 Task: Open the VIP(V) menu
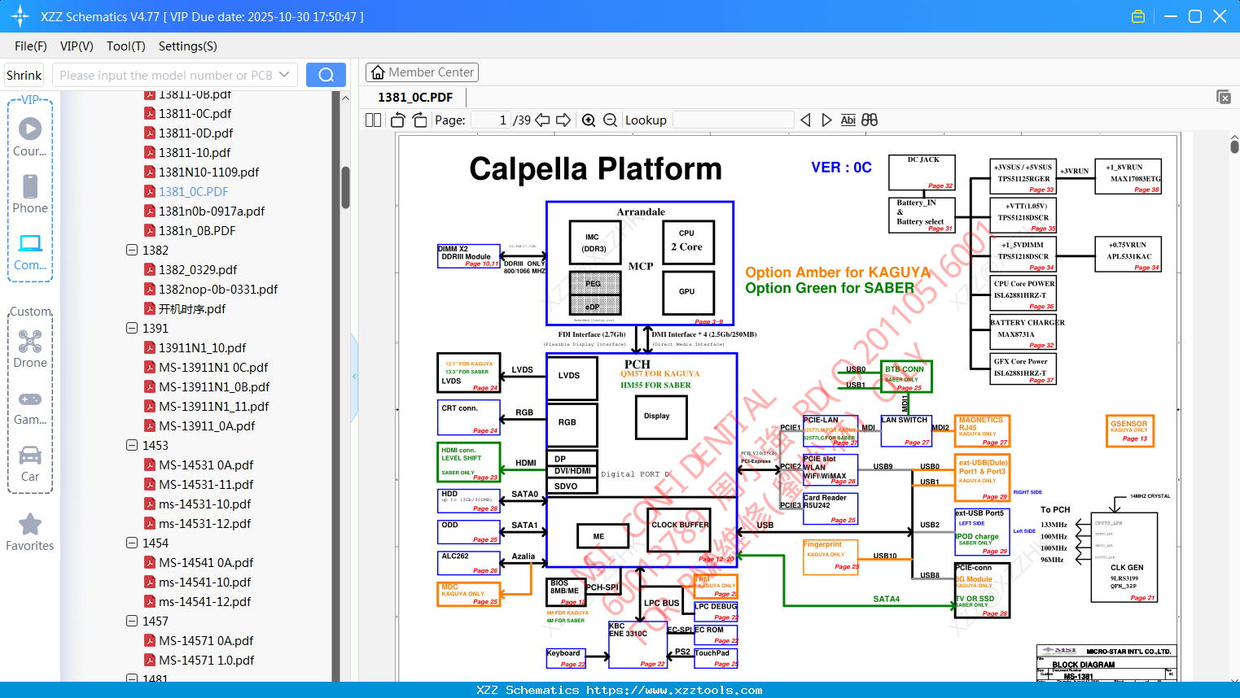coord(77,46)
